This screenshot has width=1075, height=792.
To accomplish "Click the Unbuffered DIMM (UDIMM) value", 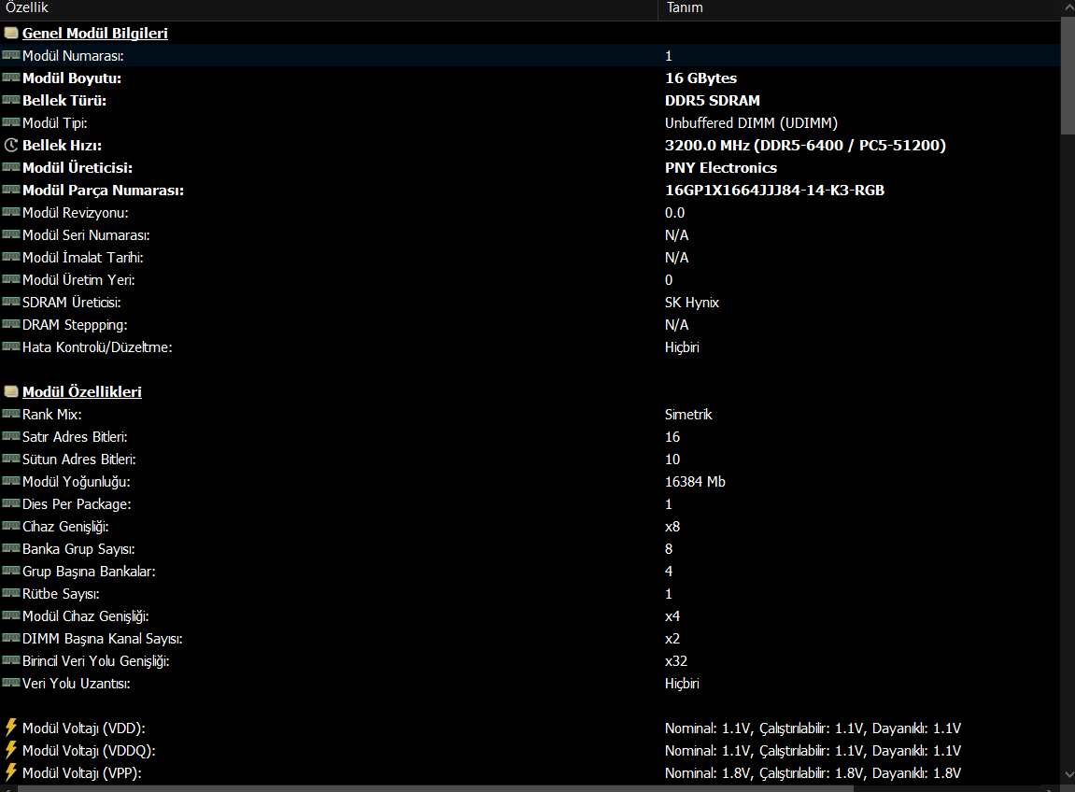I will click(x=752, y=122).
